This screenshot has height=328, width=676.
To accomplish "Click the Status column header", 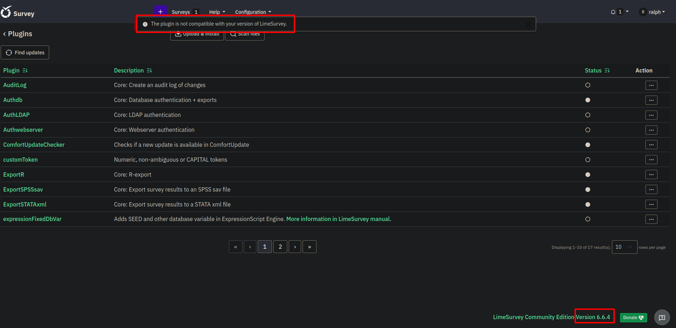I will [593, 70].
